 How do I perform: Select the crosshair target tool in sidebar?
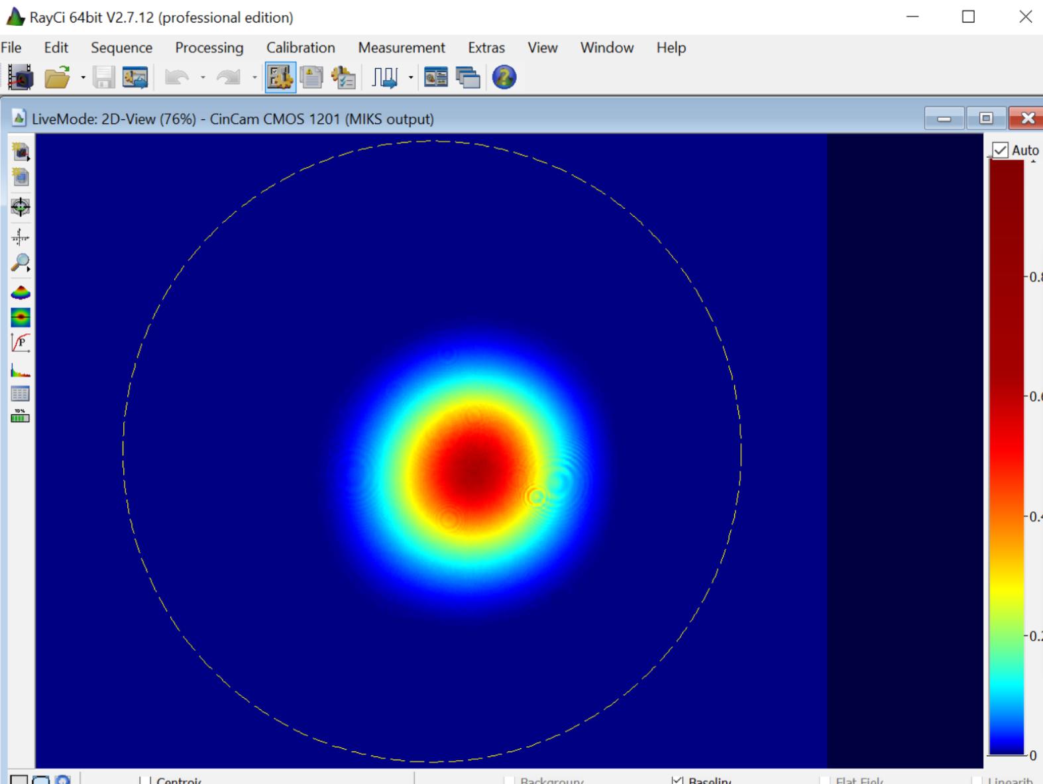coord(21,207)
